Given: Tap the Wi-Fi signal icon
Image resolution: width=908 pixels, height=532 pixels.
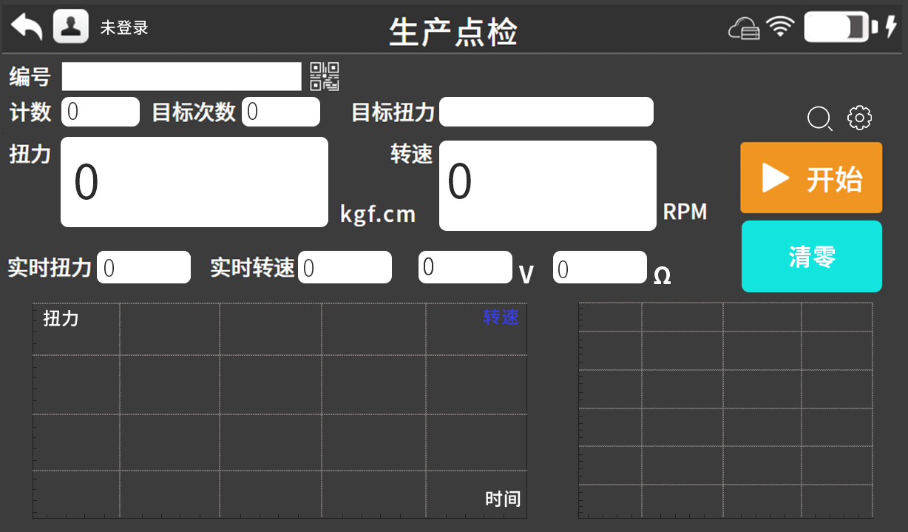Looking at the screenshot, I should 780,27.
